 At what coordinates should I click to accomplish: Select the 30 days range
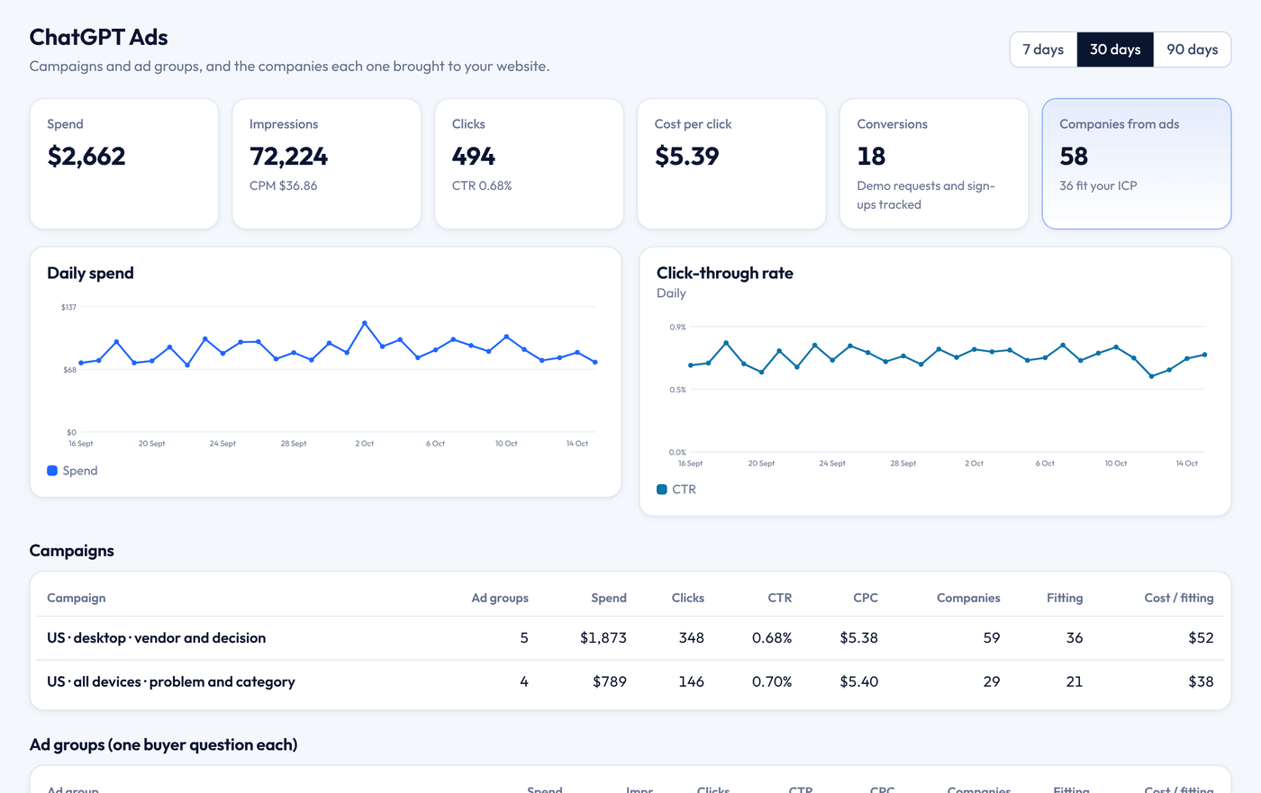point(1115,50)
